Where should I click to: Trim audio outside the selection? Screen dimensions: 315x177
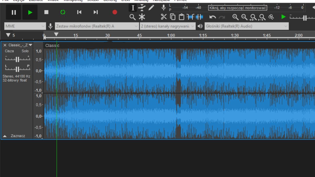[190, 17]
